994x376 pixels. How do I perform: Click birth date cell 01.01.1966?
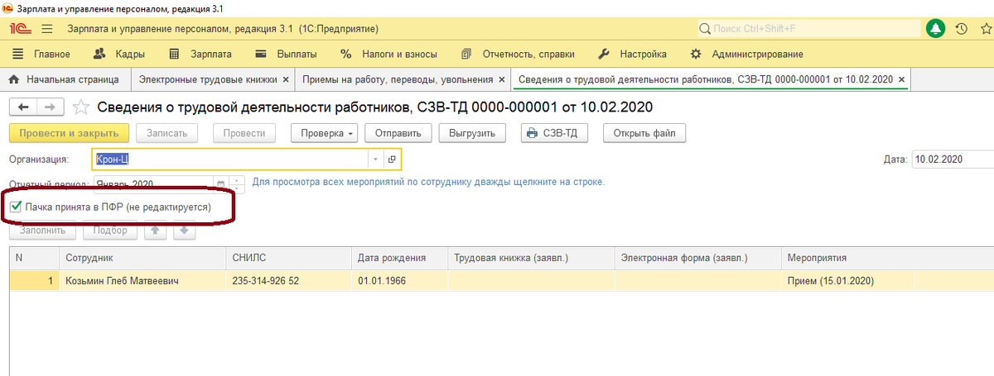(x=399, y=281)
